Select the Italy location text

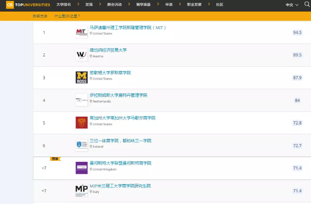(96, 192)
